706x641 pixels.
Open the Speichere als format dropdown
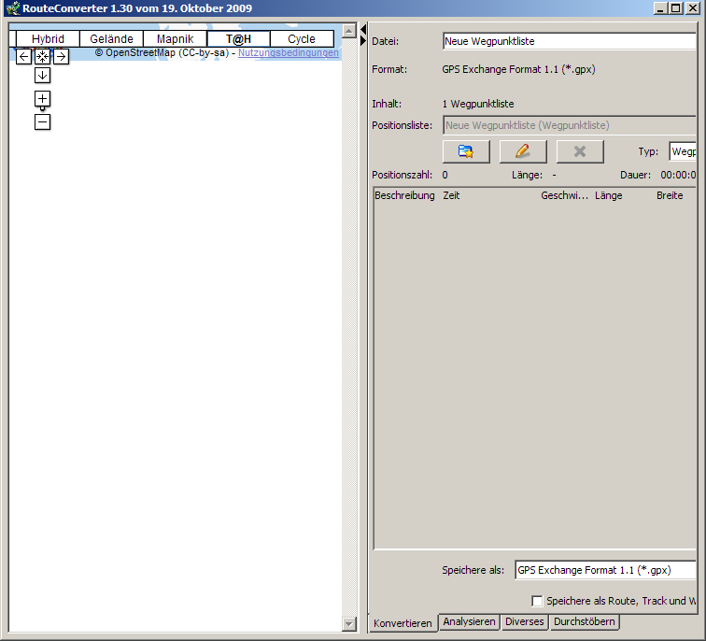pos(605,570)
